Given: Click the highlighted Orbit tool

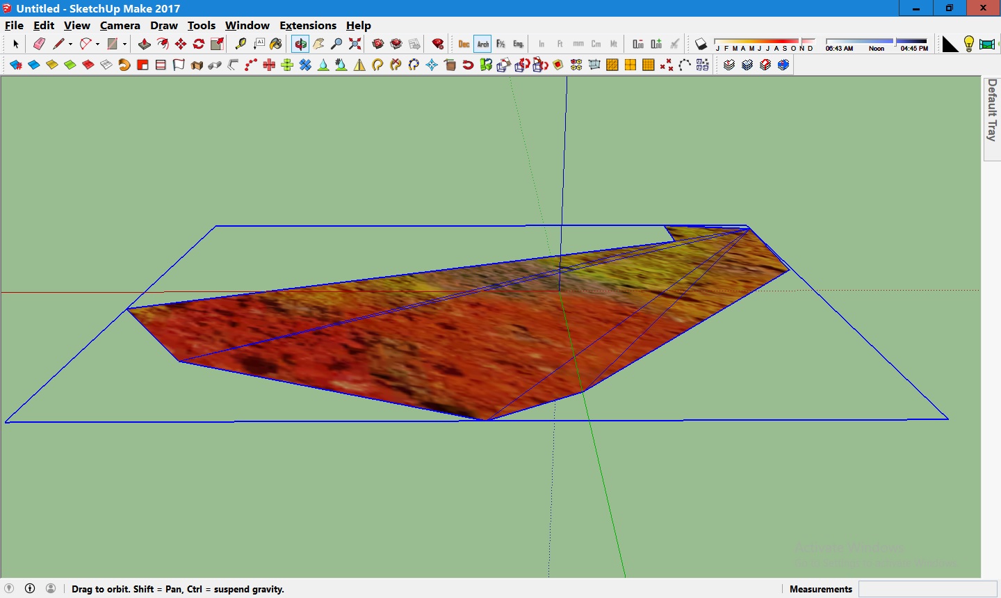Looking at the screenshot, I should [300, 44].
